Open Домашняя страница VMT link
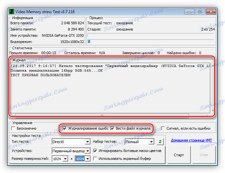 click(x=191, y=141)
